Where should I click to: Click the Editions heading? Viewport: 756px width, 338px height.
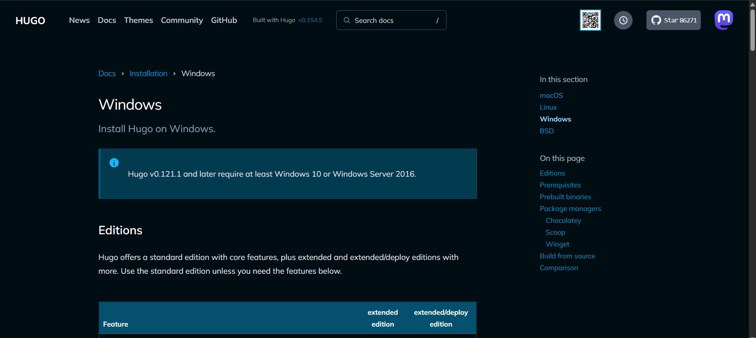[x=120, y=230]
